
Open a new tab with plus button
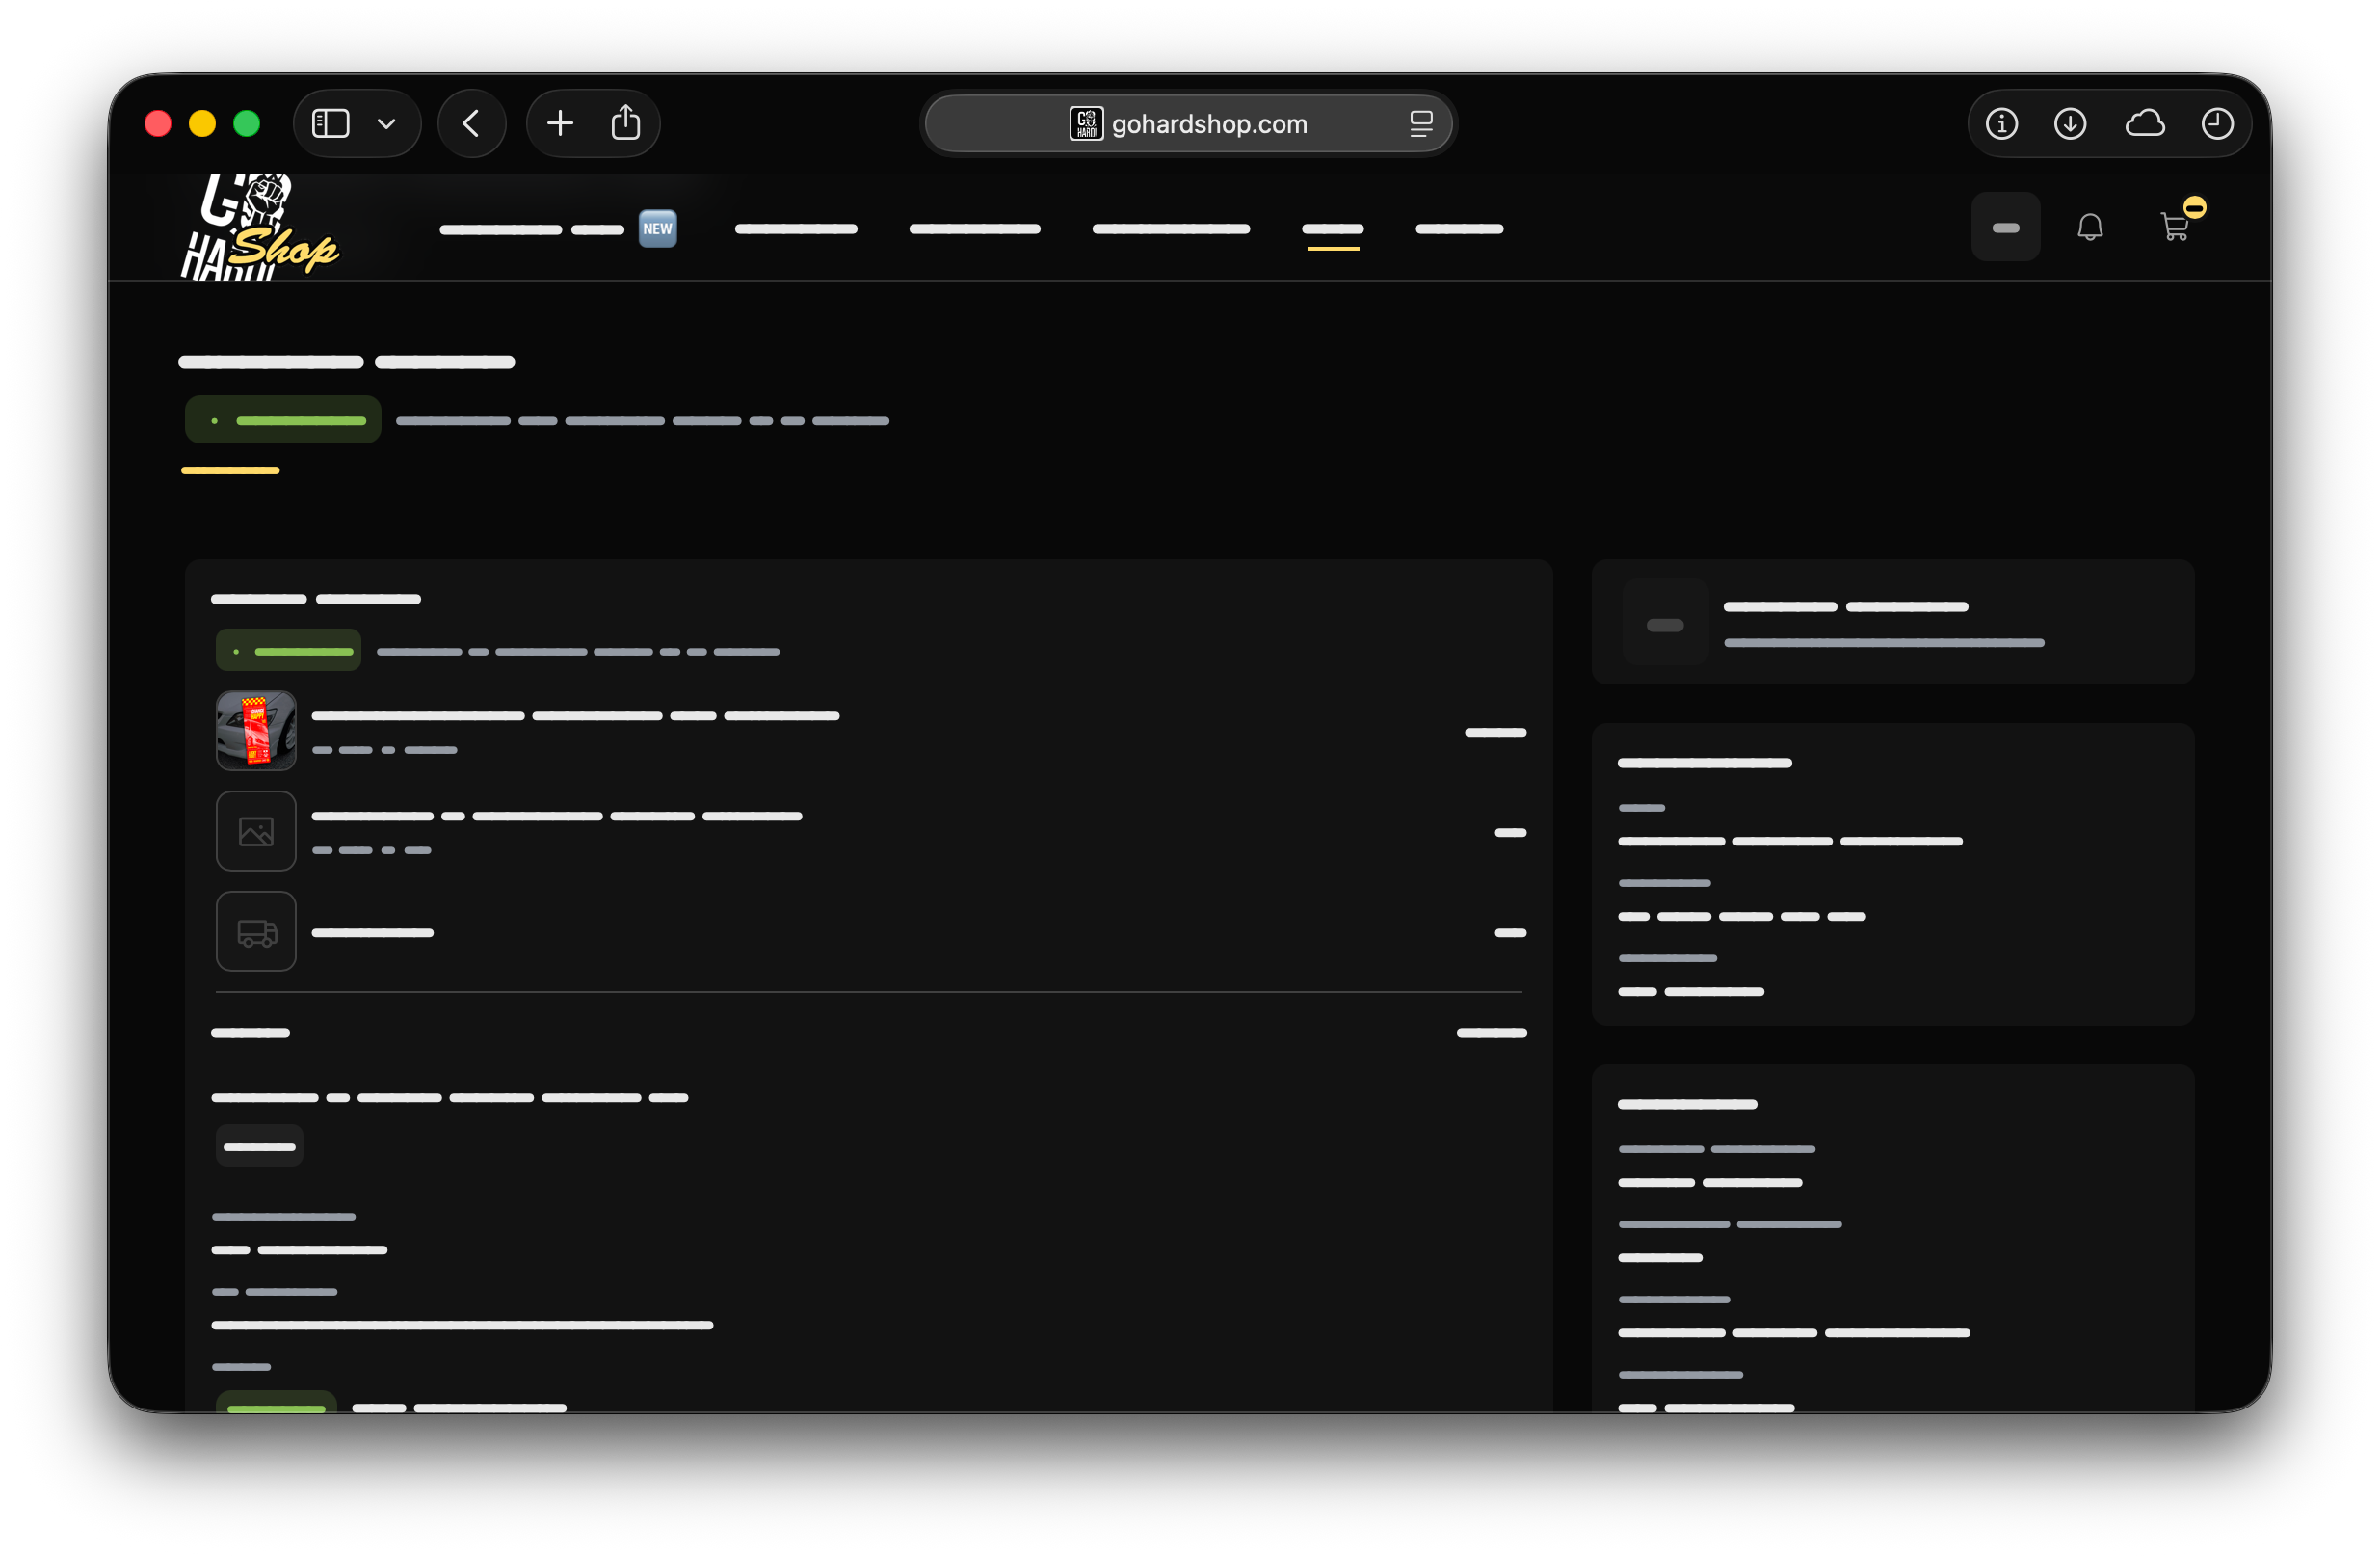[x=560, y=123]
